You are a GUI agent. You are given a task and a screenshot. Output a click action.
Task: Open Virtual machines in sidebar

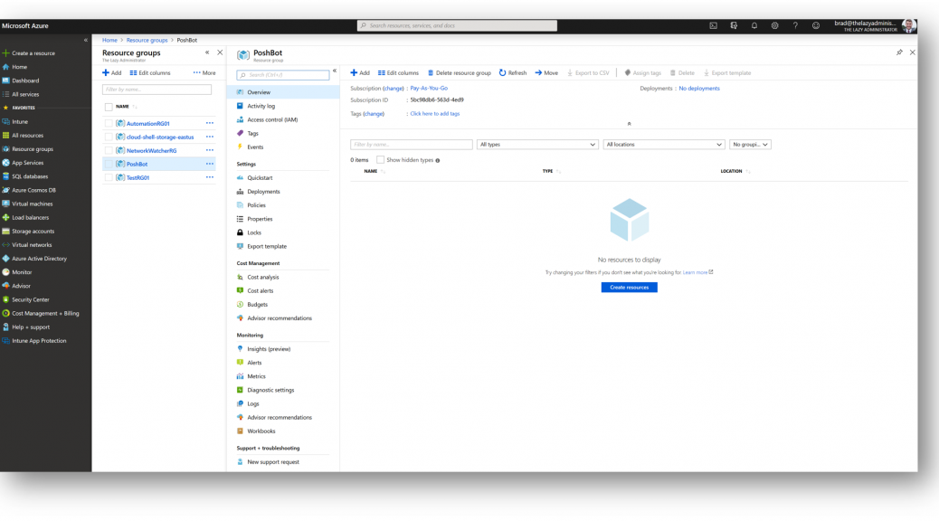point(27,204)
